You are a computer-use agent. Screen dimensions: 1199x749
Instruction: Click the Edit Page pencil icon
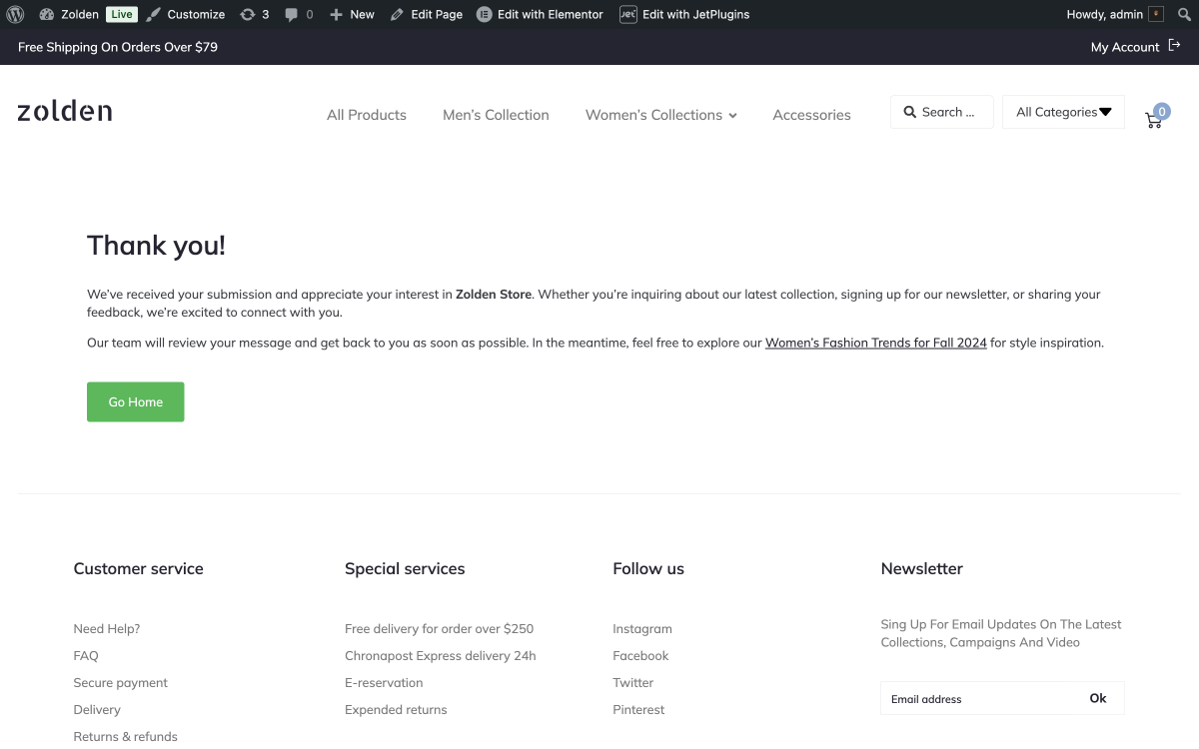coord(398,14)
